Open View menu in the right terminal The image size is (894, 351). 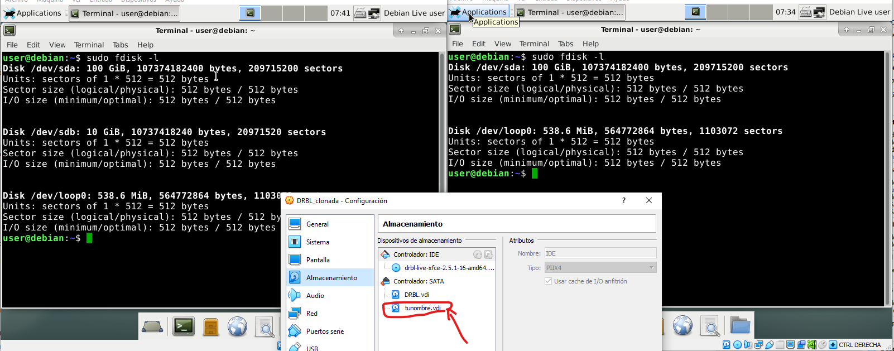[x=502, y=44]
